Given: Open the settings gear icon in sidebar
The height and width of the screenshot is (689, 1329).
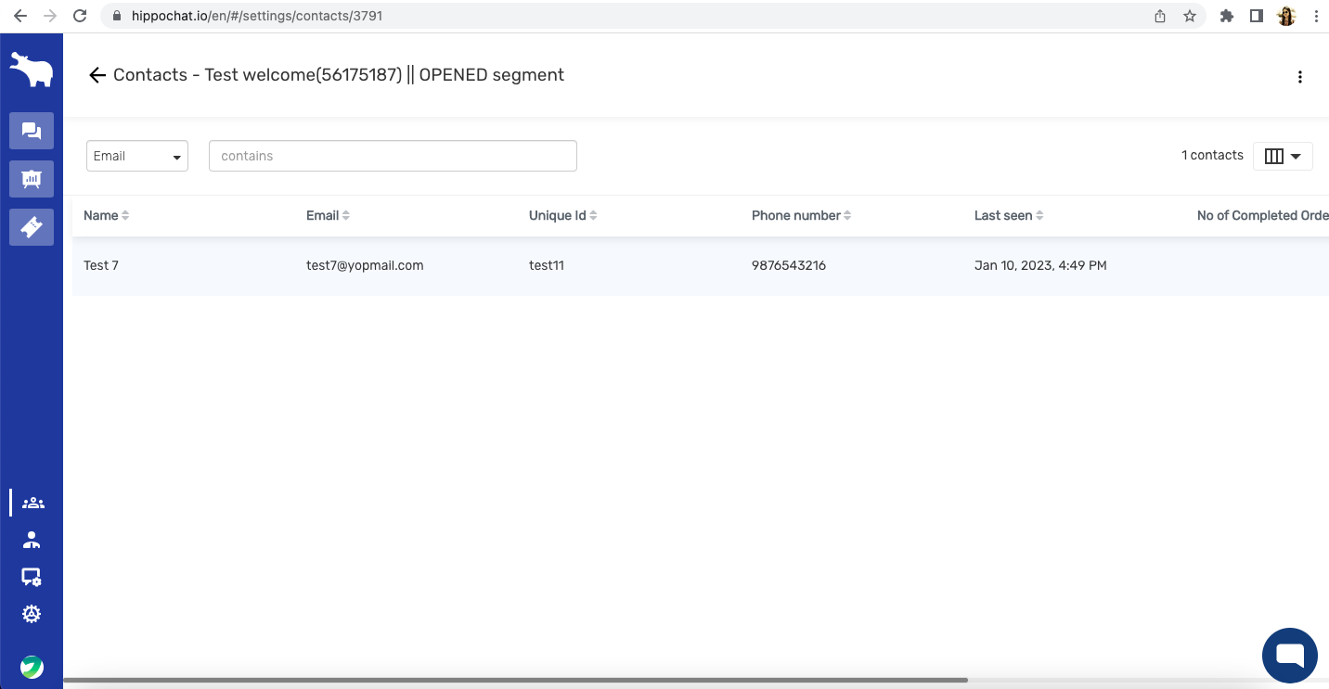Looking at the screenshot, I should point(32,614).
